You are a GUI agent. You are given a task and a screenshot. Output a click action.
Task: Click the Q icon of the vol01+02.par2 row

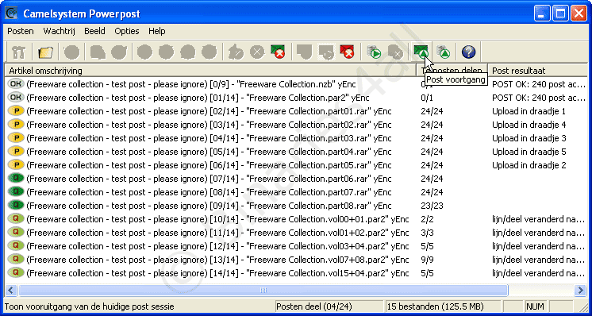[16, 233]
